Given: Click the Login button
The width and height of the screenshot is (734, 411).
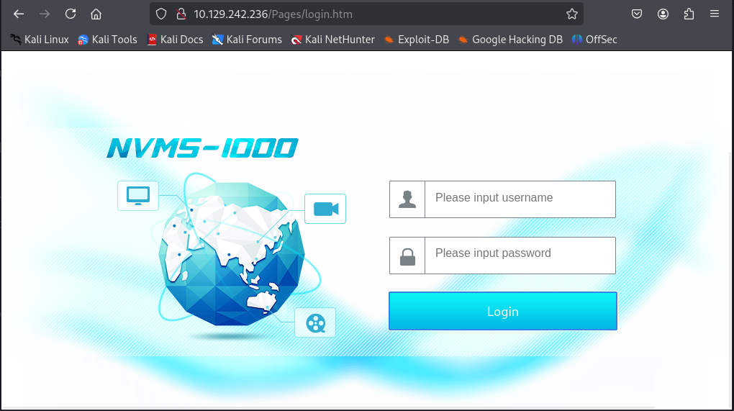Looking at the screenshot, I should click(x=503, y=311).
